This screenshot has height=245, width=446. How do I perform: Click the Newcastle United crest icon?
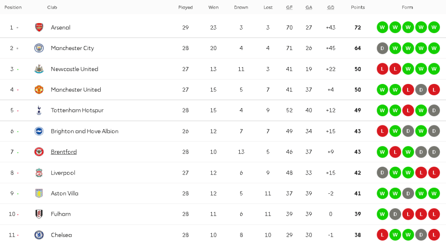[39, 69]
